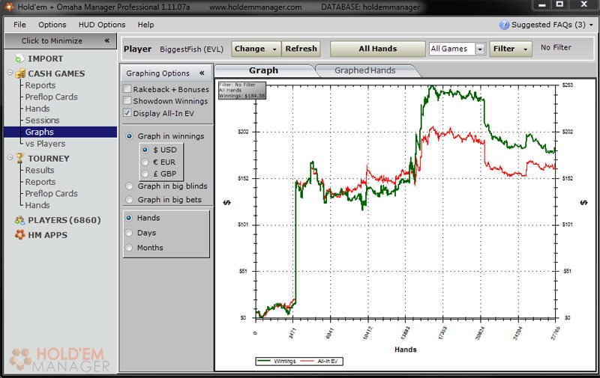The image size is (600, 378).
Task: Select Hands x-axis radio button
Action: [128, 218]
